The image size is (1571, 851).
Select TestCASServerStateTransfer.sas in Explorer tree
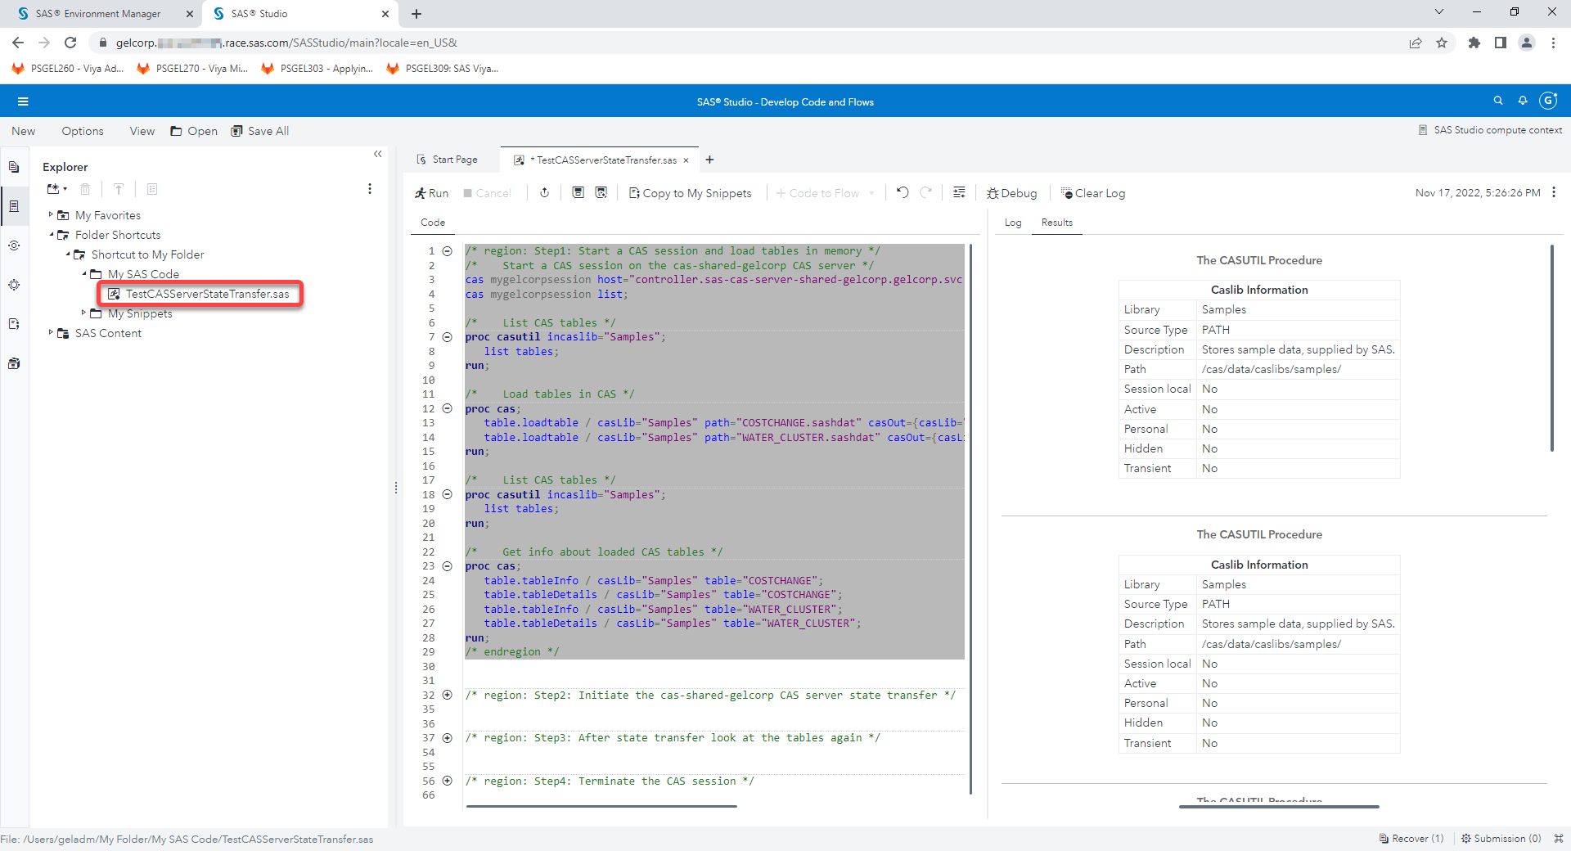pos(200,294)
